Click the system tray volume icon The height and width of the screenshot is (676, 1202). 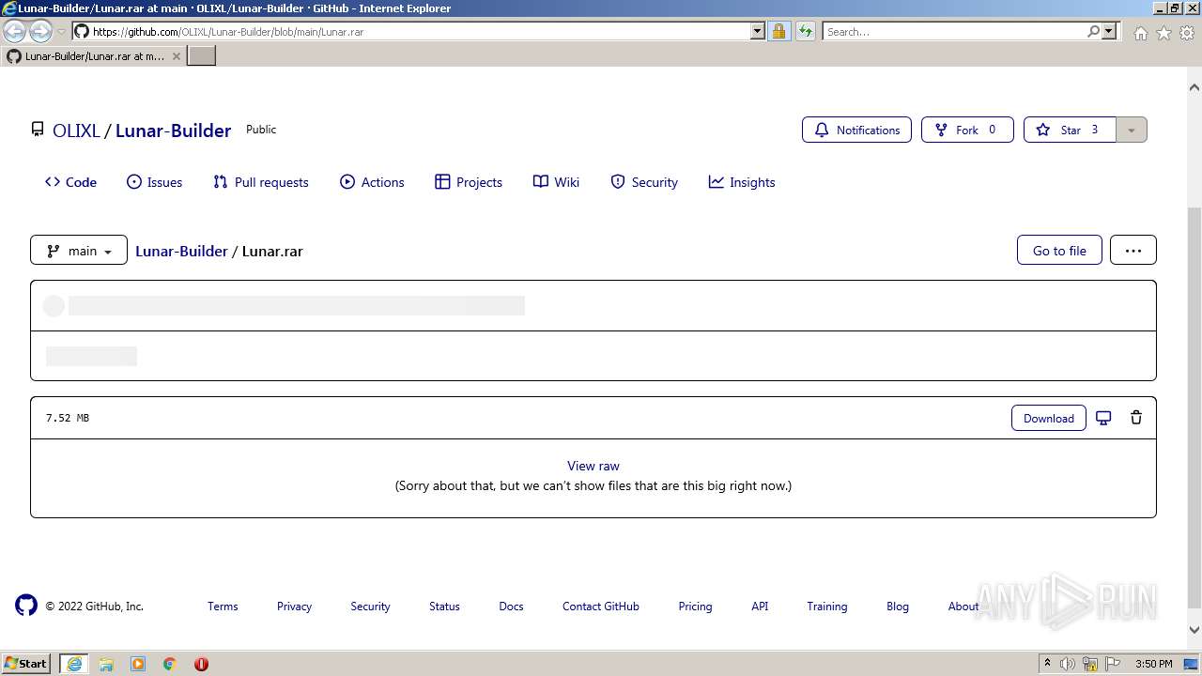(x=1068, y=664)
